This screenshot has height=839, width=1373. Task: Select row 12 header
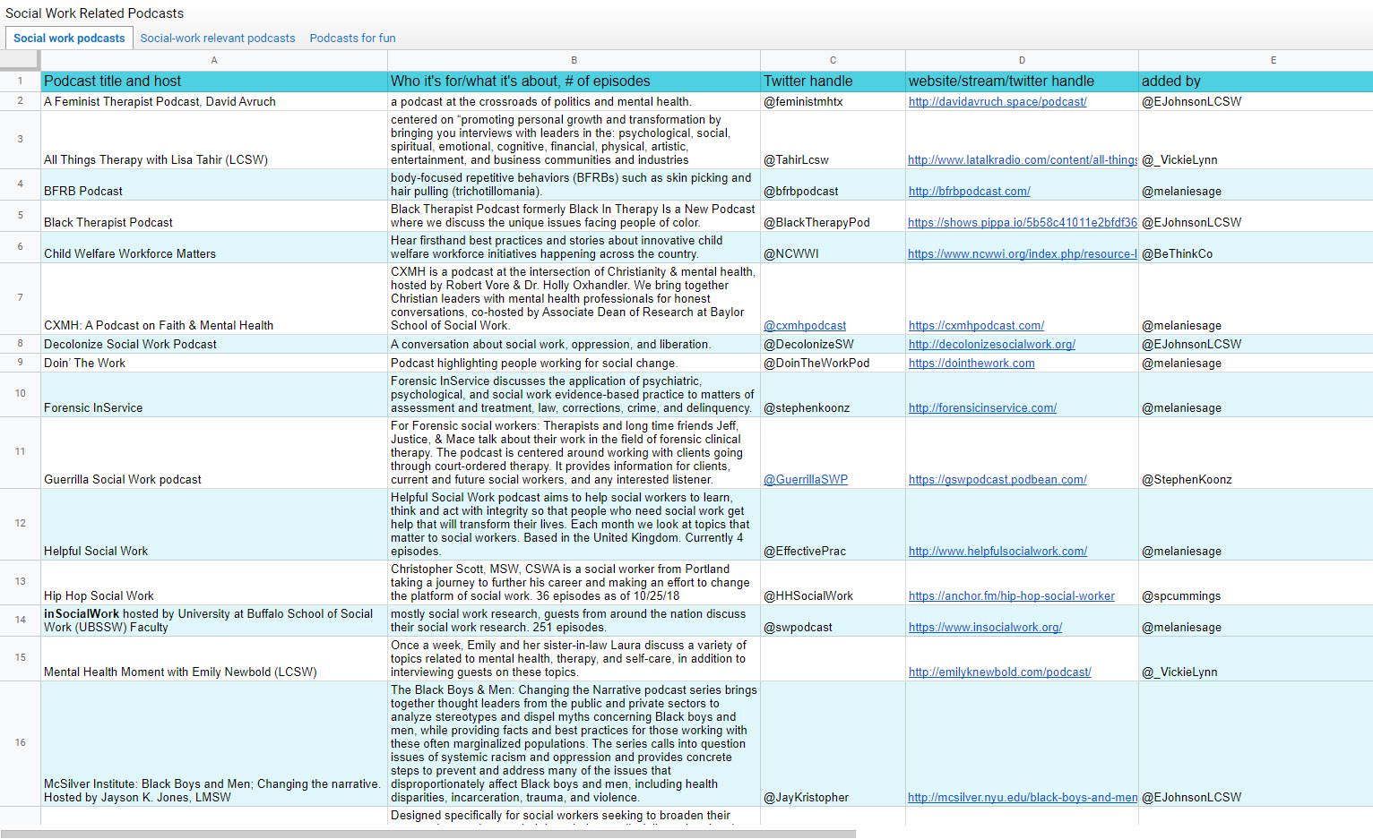(x=20, y=524)
